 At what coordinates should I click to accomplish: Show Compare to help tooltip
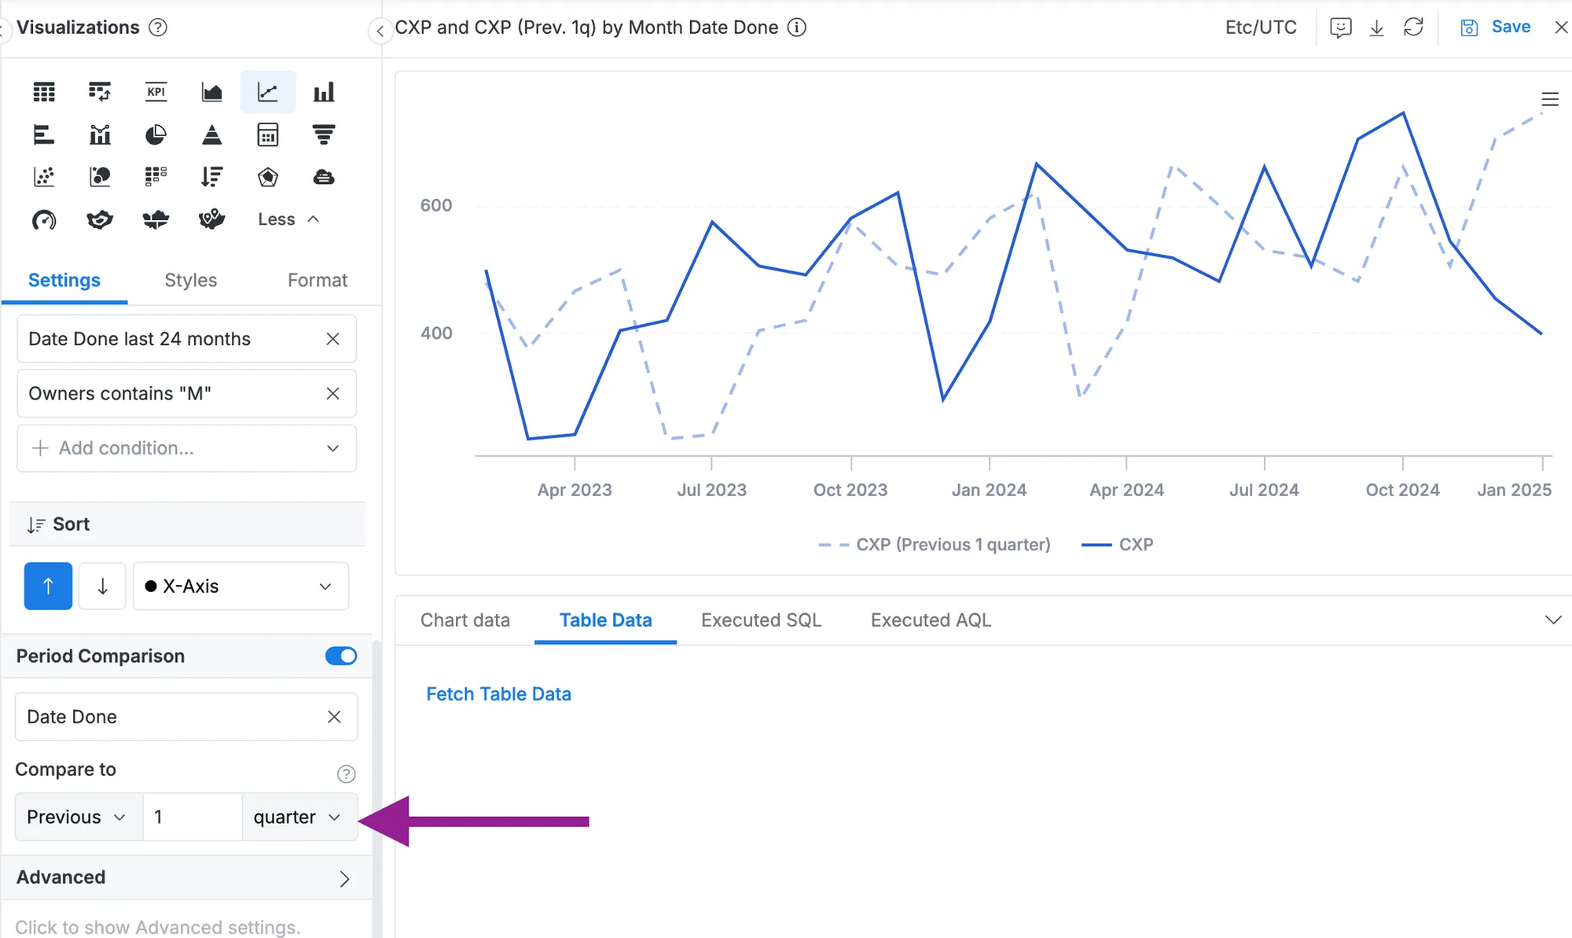click(346, 774)
